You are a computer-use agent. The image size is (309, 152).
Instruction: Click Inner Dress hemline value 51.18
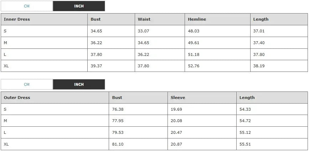pos(194,54)
